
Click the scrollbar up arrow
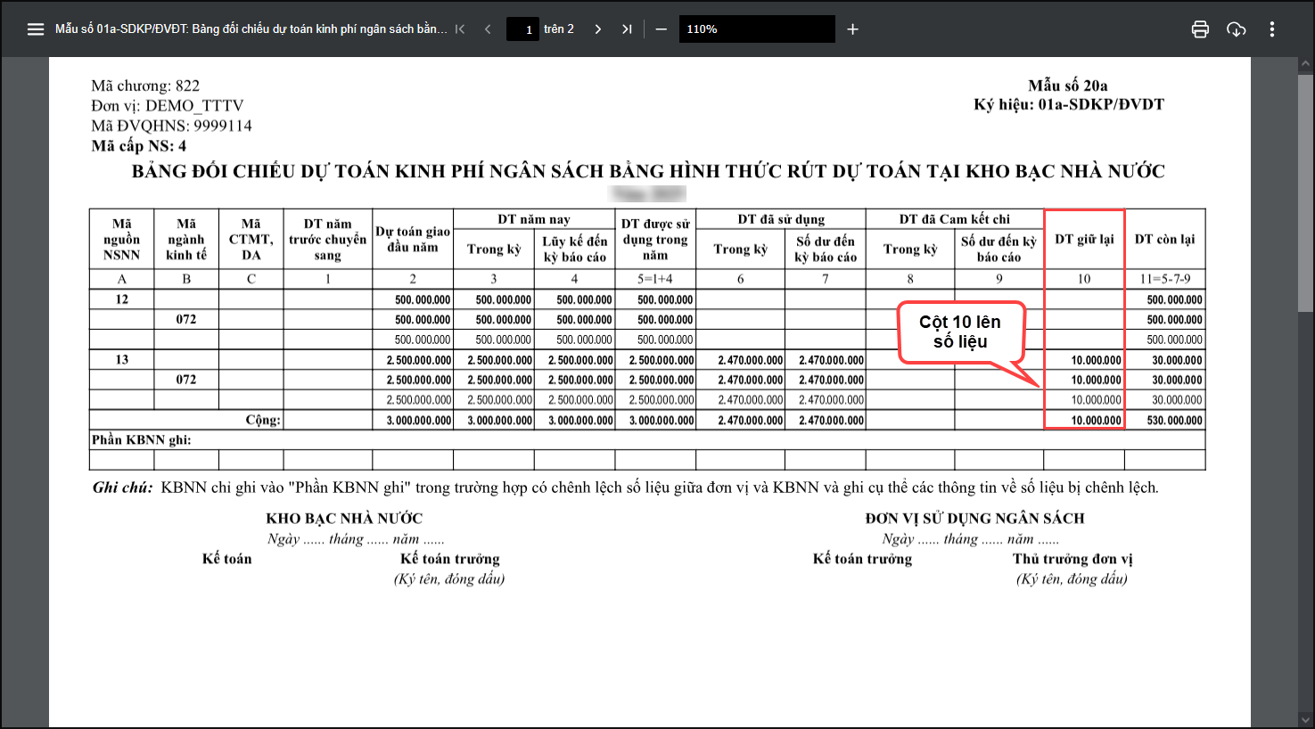(1306, 65)
